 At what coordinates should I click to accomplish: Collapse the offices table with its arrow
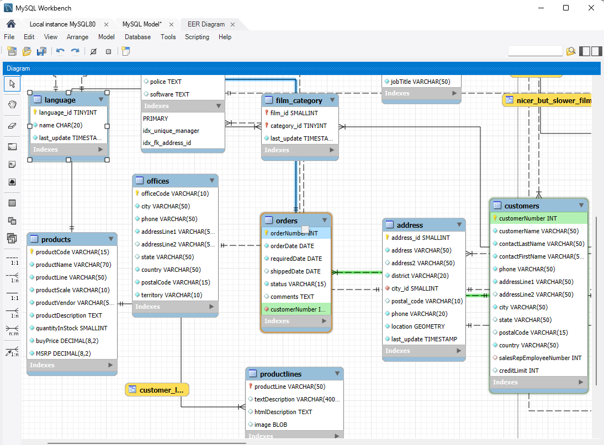pos(212,181)
